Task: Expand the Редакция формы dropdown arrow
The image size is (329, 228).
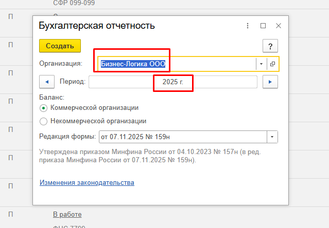Action: [272, 137]
